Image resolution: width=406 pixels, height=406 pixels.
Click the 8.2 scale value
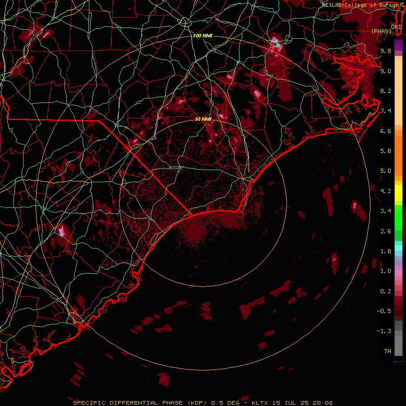click(386, 91)
